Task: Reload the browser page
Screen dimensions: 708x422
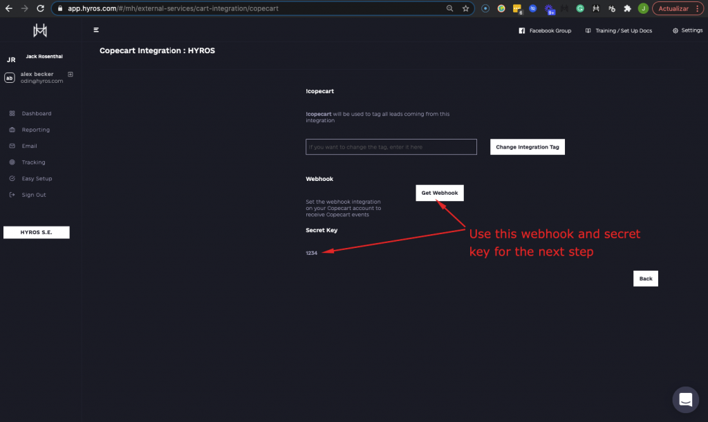Action: tap(40, 8)
